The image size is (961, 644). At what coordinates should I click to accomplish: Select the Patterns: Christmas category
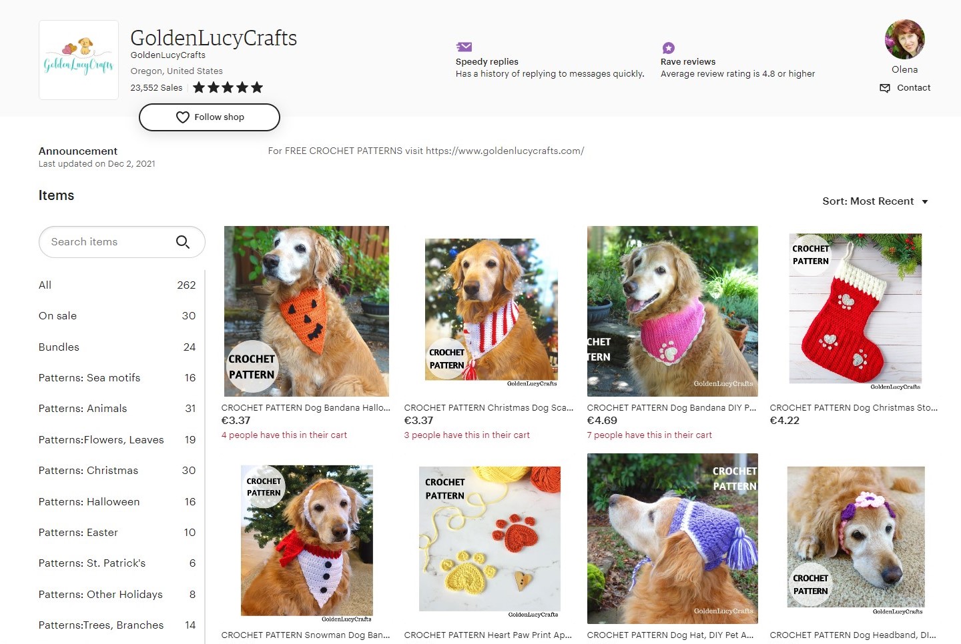click(87, 471)
